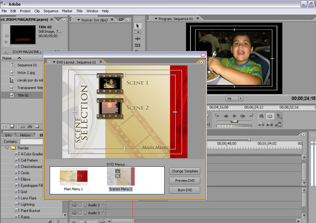Switch to the History tab
The height and width of the screenshot is (223, 316).
click(25, 135)
